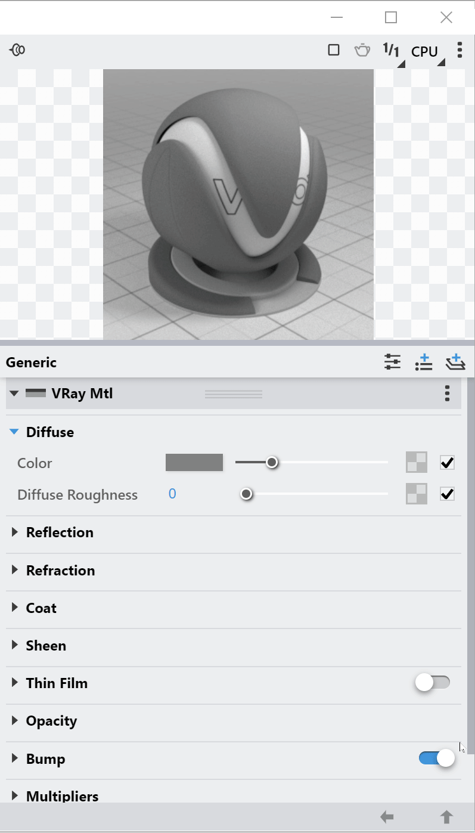Click the VRay Mtl layer swatch icon
Viewport: 475px width, 833px height.
pos(36,394)
